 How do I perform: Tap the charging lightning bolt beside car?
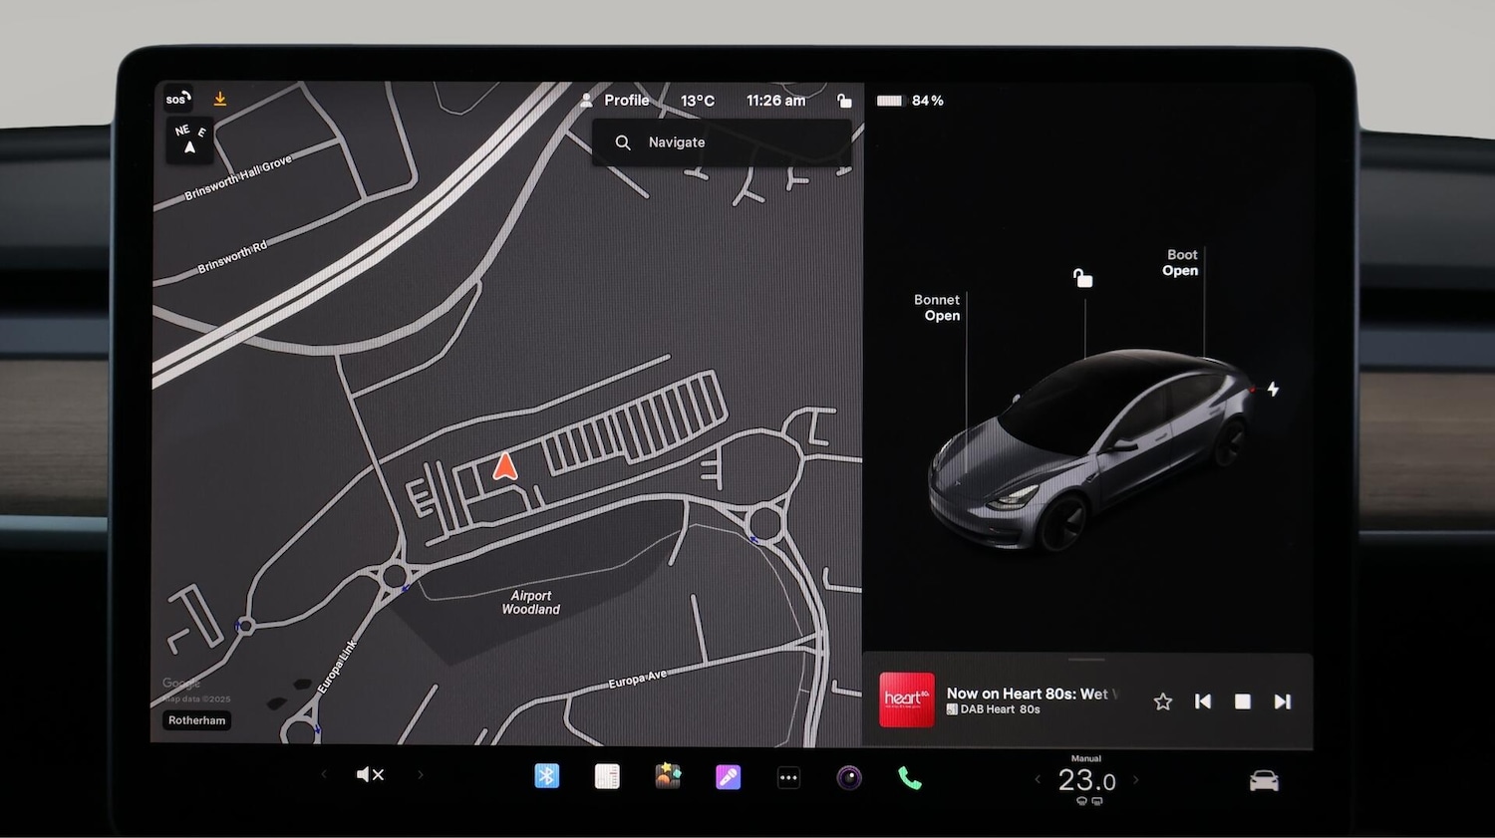pos(1273,389)
